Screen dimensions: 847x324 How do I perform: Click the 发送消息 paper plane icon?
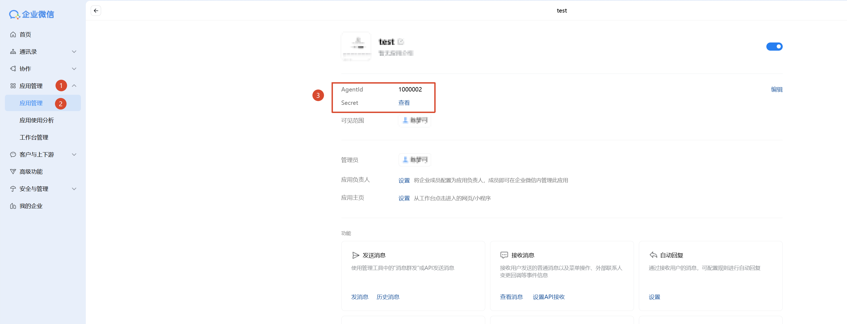[356, 255]
